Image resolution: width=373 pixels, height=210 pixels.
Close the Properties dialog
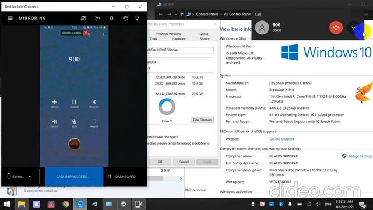tap(215, 24)
